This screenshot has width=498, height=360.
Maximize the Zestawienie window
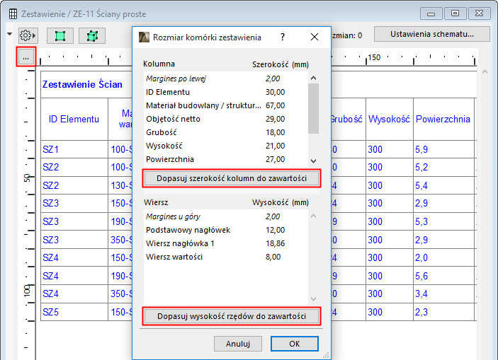tap(455, 13)
